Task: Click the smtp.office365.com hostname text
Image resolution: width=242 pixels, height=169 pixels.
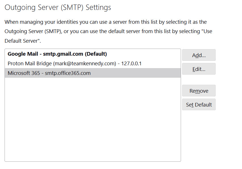Action: [68, 73]
